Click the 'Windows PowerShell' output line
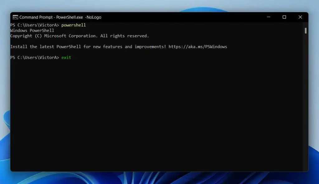 click(x=32, y=30)
